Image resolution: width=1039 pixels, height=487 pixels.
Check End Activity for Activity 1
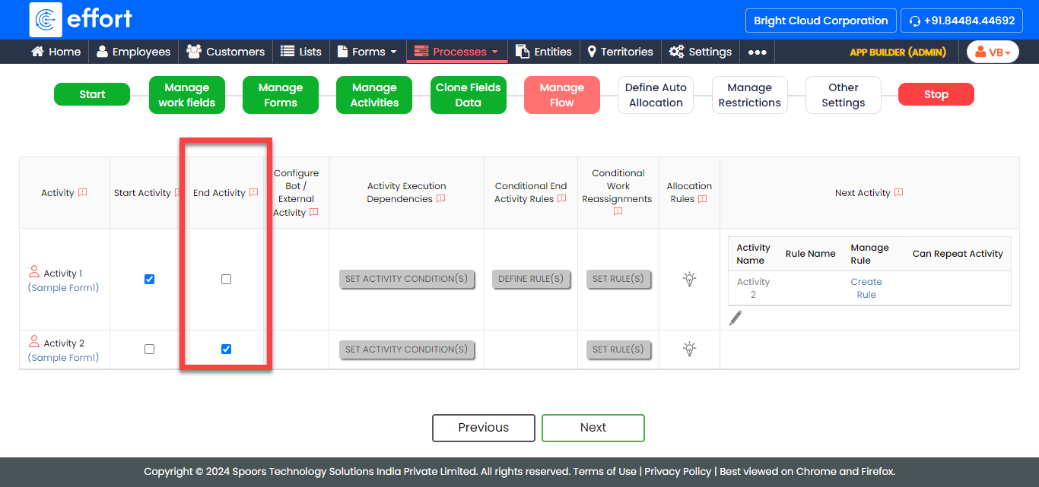226,279
